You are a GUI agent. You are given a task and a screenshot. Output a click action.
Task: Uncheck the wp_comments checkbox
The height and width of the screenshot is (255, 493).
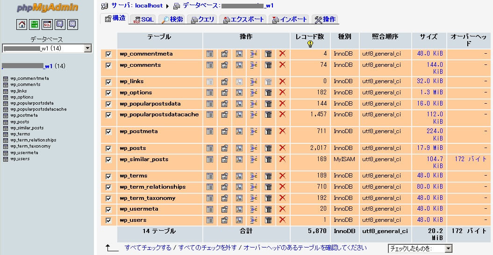click(108, 65)
